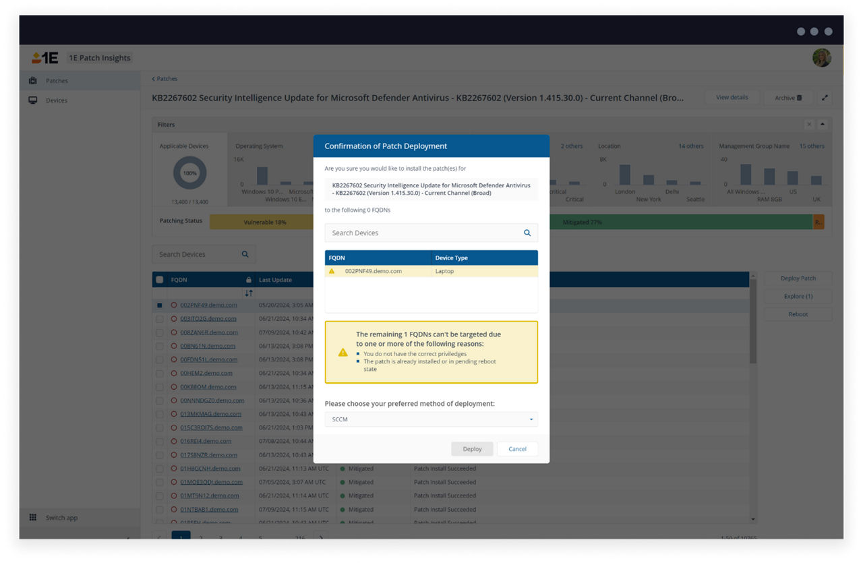Open Devices in the left sidebar

[x=80, y=100]
